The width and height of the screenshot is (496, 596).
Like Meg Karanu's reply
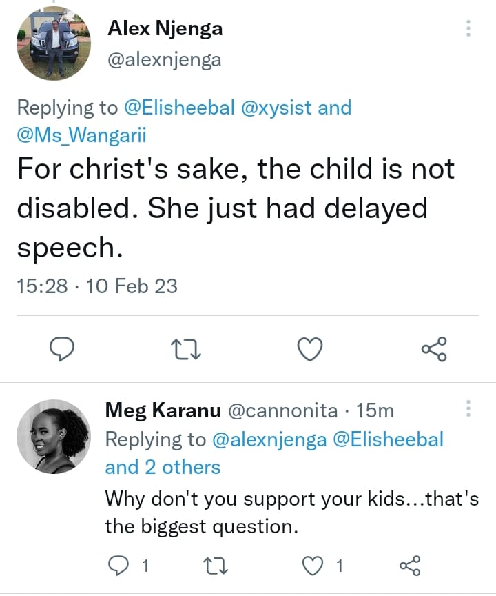[x=313, y=566]
